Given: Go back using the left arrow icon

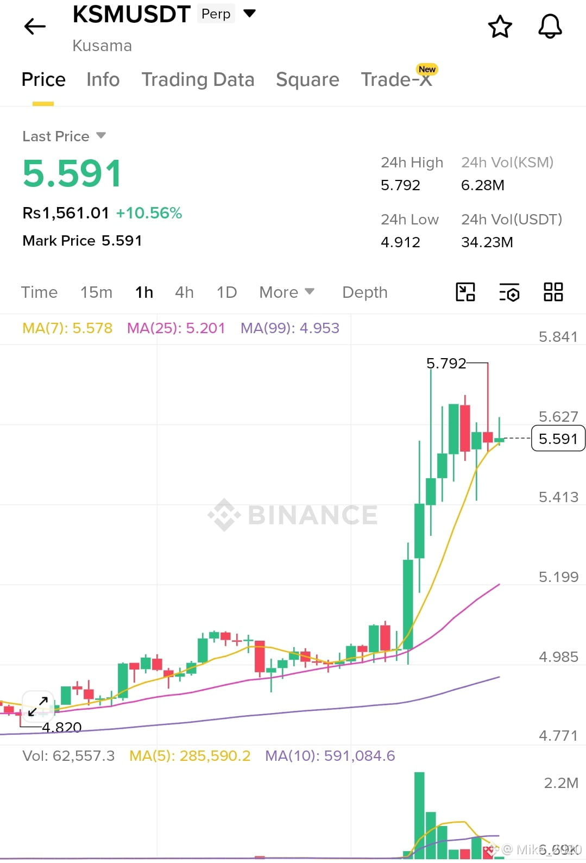Looking at the screenshot, I should point(35,26).
